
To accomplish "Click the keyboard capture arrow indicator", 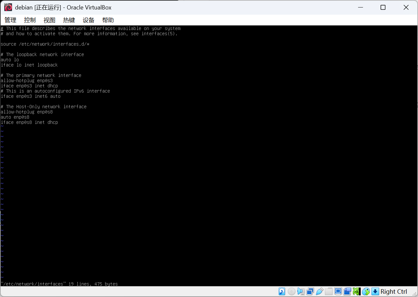I will (x=375, y=291).
